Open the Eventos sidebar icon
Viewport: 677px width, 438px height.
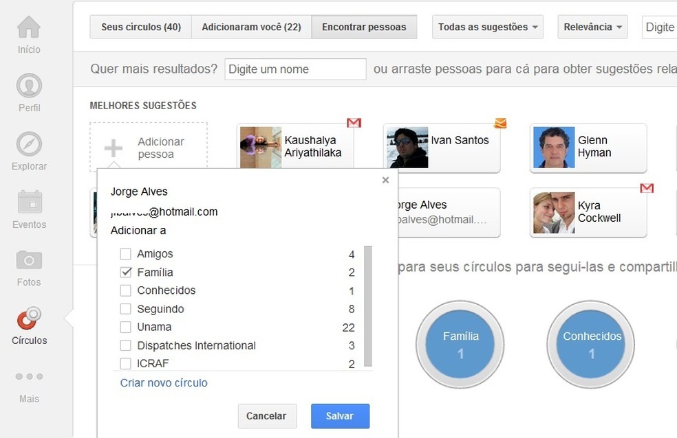[28, 203]
